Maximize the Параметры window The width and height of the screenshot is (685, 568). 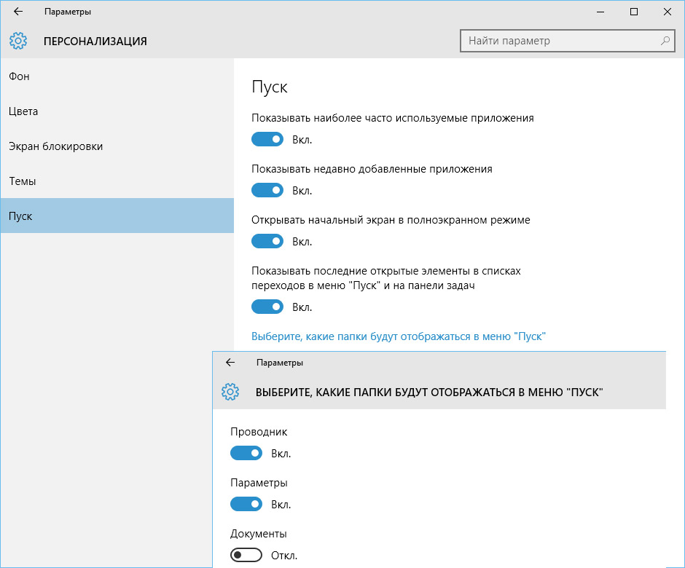634,12
